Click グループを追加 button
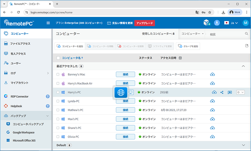 tap(188, 46)
